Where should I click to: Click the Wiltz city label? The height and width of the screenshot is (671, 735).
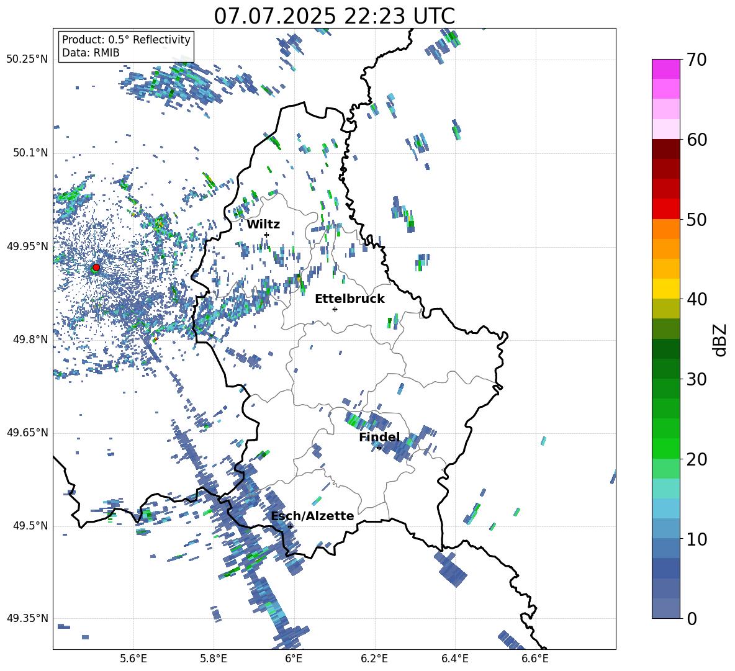263,225
